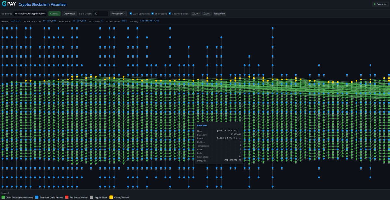Click the Tip Hashes value 5
This screenshot has width=390, height=200.
(x=102, y=21)
